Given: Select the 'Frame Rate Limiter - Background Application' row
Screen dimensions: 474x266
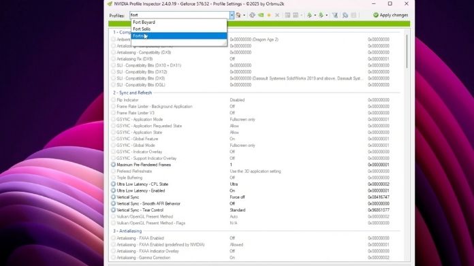Looking at the screenshot, I should pos(256,107).
